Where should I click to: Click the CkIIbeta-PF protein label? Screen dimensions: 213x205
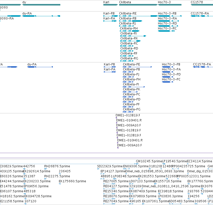click(131, 104)
